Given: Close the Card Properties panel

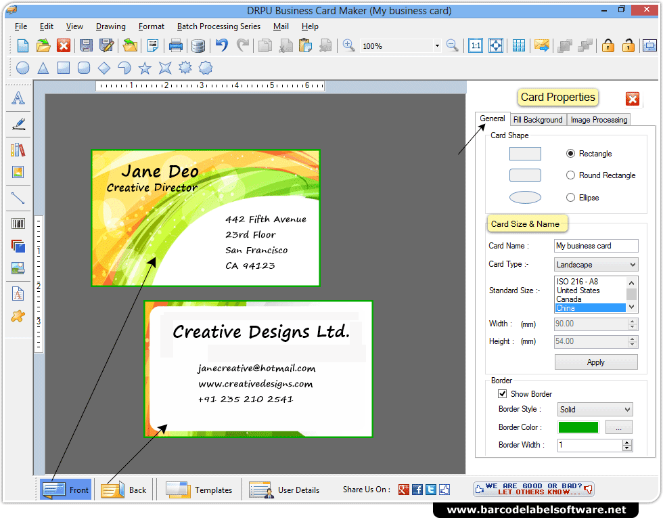Looking at the screenshot, I should tap(632, 99).
